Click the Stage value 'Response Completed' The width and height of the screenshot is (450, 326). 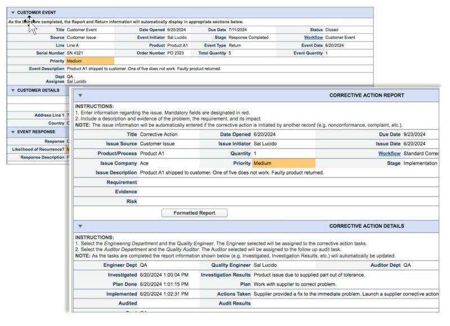[248, 38]
